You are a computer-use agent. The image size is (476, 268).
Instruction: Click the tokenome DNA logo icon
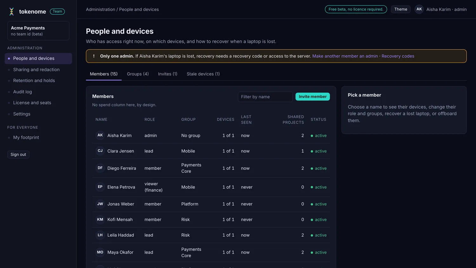[x=12, y=12]
